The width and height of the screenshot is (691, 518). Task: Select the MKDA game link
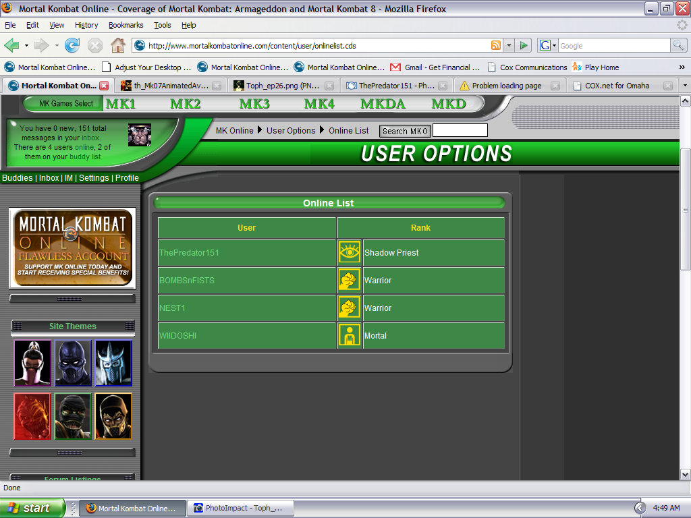click(383, 104)
